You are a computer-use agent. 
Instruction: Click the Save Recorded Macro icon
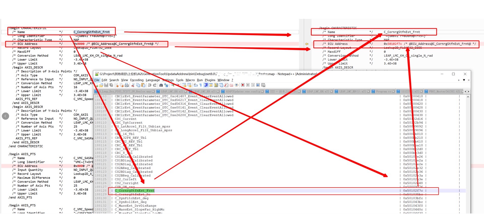point(263,85)
